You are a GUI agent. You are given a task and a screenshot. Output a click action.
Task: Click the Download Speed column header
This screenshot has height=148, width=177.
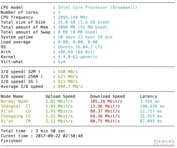(107, 96)
